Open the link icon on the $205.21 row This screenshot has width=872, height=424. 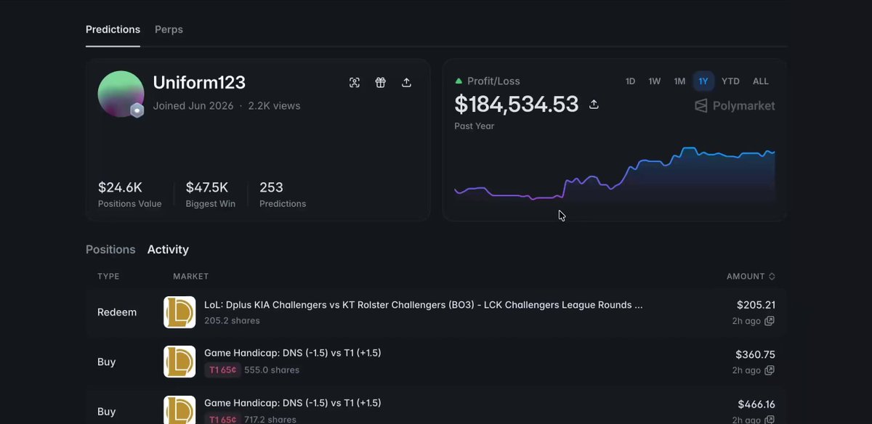pyautogui.click(x=769, y=321)
